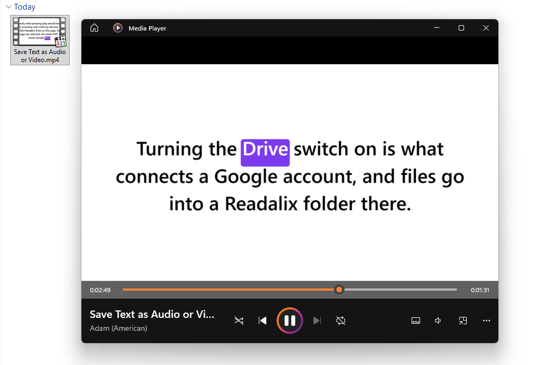Collapse the Today group
Screen dimensions: 538x365
[9, 7]
